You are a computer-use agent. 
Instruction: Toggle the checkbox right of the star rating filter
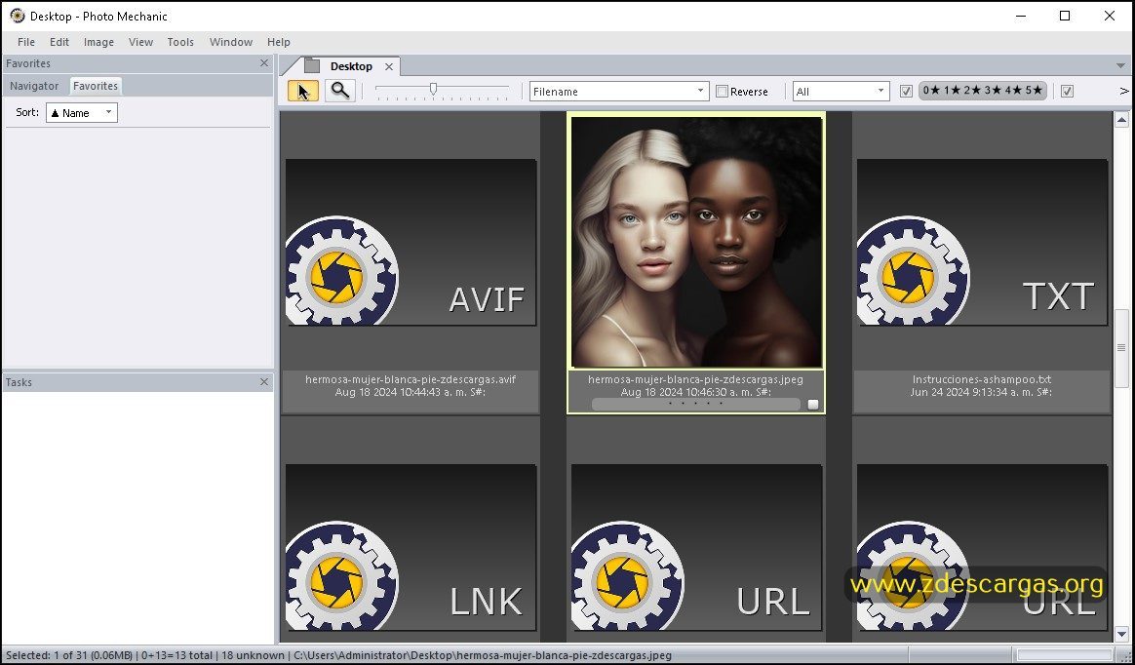(x=1067, y=92)
